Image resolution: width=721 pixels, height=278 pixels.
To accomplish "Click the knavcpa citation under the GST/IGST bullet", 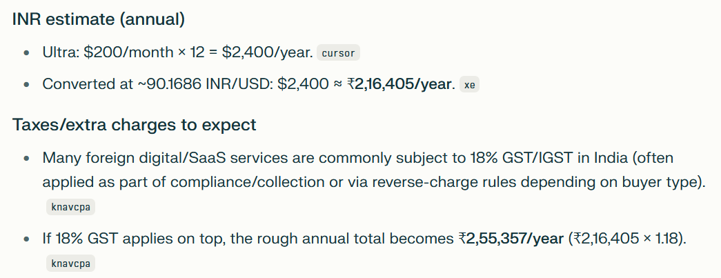I will [x=70, y=206].
